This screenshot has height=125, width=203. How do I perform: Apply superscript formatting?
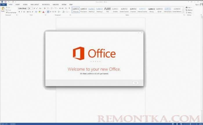tap(32, 12)
